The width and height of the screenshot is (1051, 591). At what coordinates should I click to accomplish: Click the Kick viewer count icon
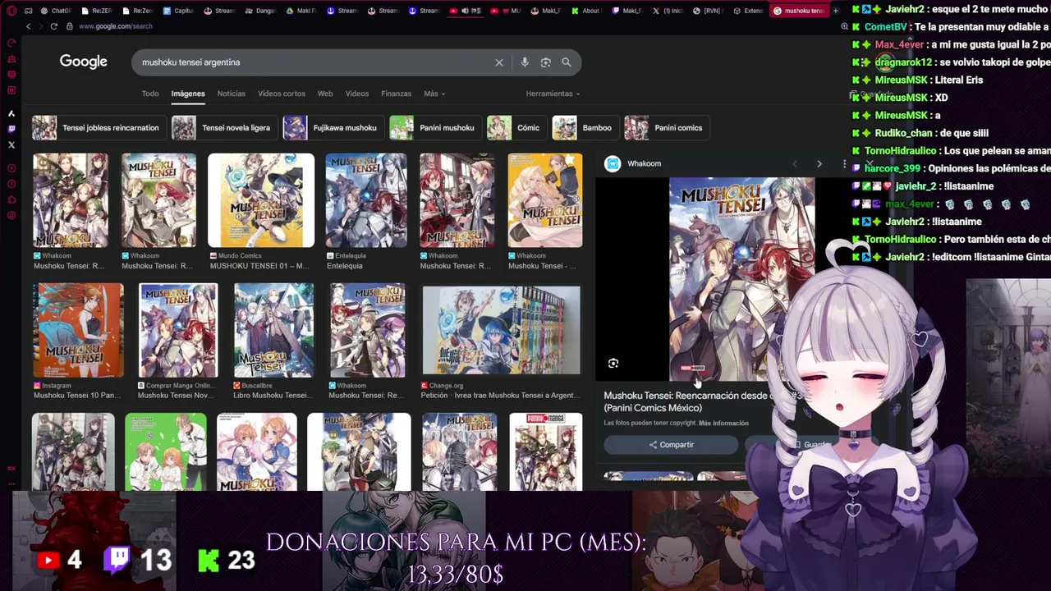click(209, 561)
